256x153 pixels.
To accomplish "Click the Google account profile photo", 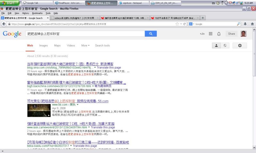I will click(244, 34).
